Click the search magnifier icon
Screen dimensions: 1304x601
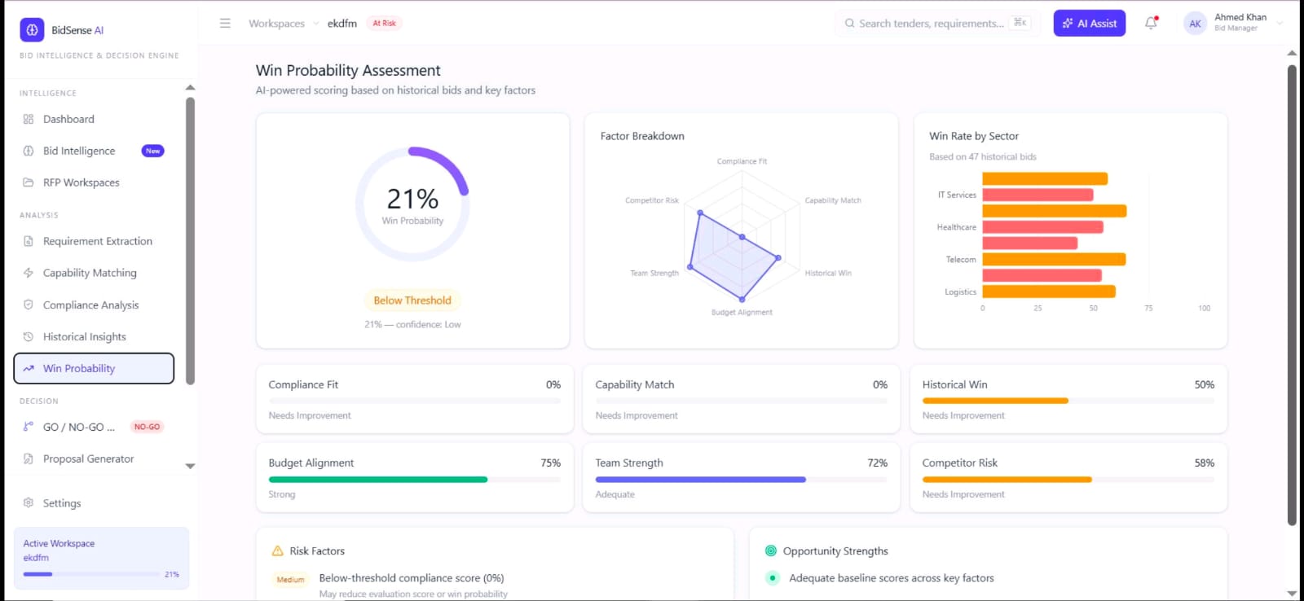(x=850, y=24)
